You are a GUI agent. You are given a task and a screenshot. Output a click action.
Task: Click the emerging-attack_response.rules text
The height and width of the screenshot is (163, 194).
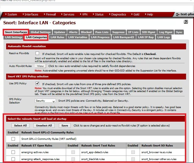(x=40, y=159)
